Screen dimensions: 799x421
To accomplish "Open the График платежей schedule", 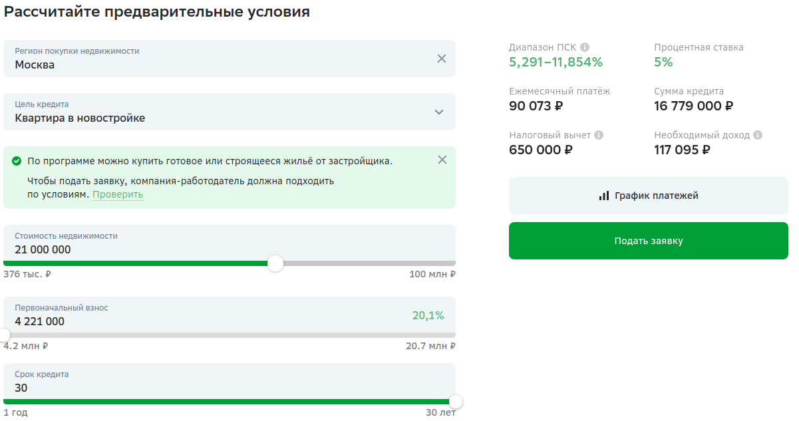I will click(648, 196).
